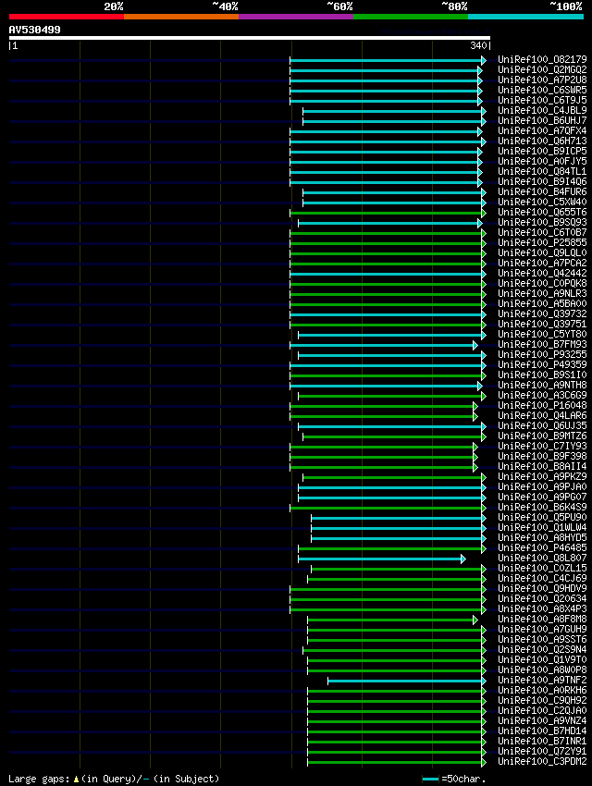This screenshot has width=592, height=786.
Task: Open the UniRef100_Q42442 hit label
Action: coord(542,273)
